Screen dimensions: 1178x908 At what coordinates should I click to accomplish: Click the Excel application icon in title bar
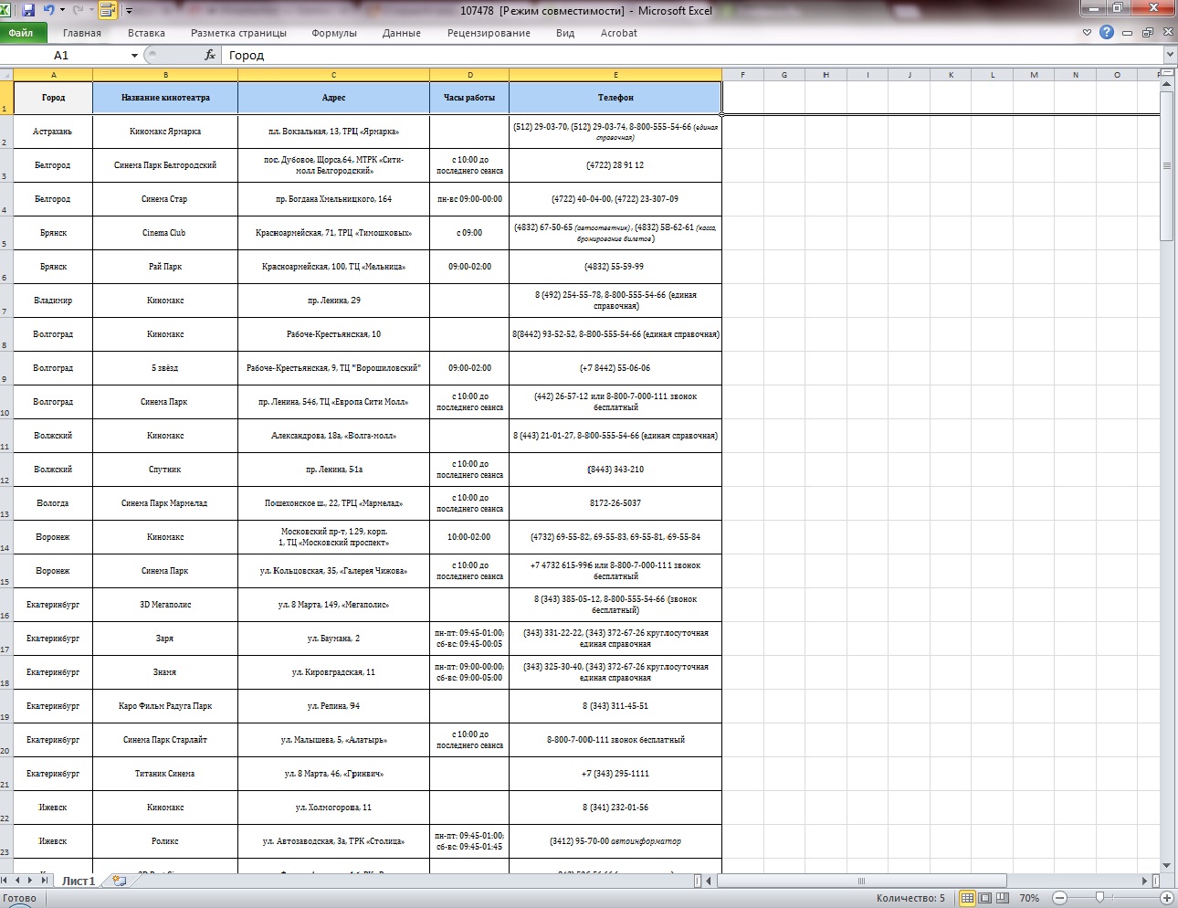click(x=5, y=10)
